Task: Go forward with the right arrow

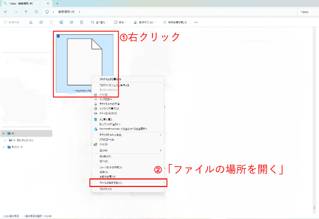Action: pos(16,12)
